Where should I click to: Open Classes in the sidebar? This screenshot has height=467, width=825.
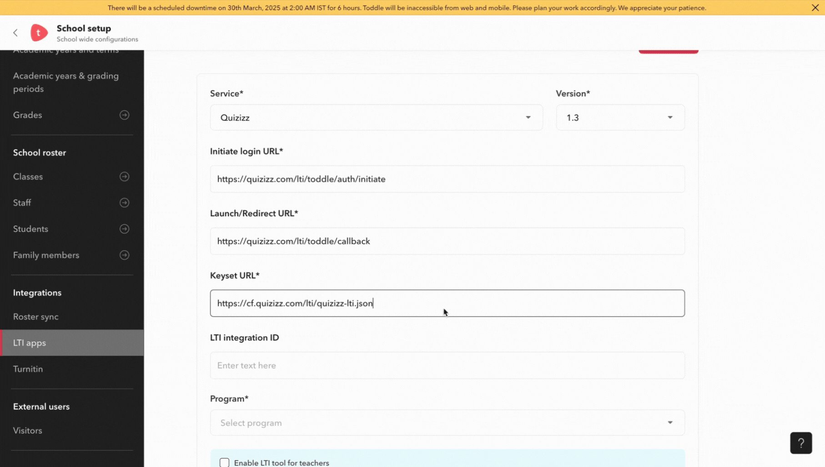28,176
